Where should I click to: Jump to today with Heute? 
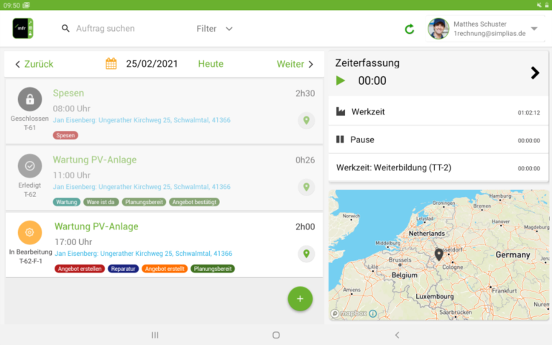pyautogui.click(x=211, y=64)
